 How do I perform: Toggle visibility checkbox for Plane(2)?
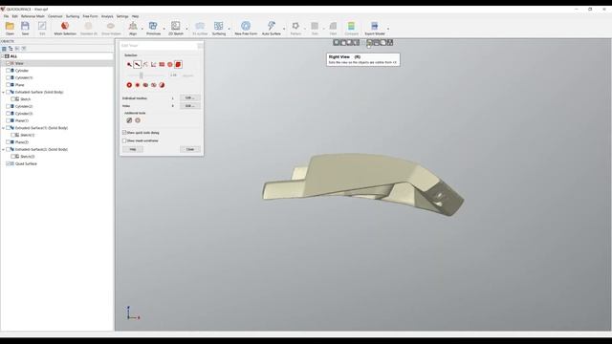8,142
